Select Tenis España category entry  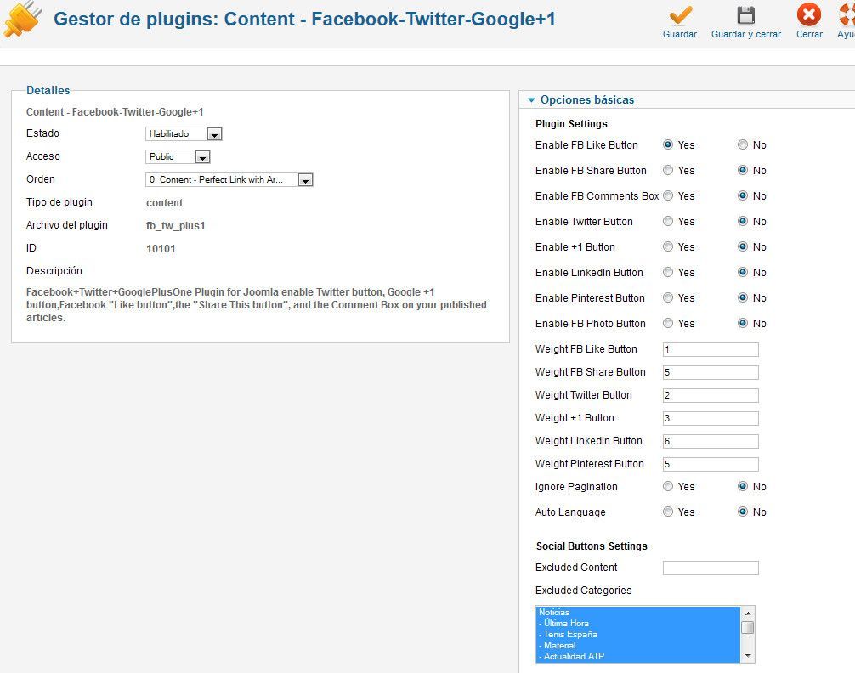(x=638, y=634)
